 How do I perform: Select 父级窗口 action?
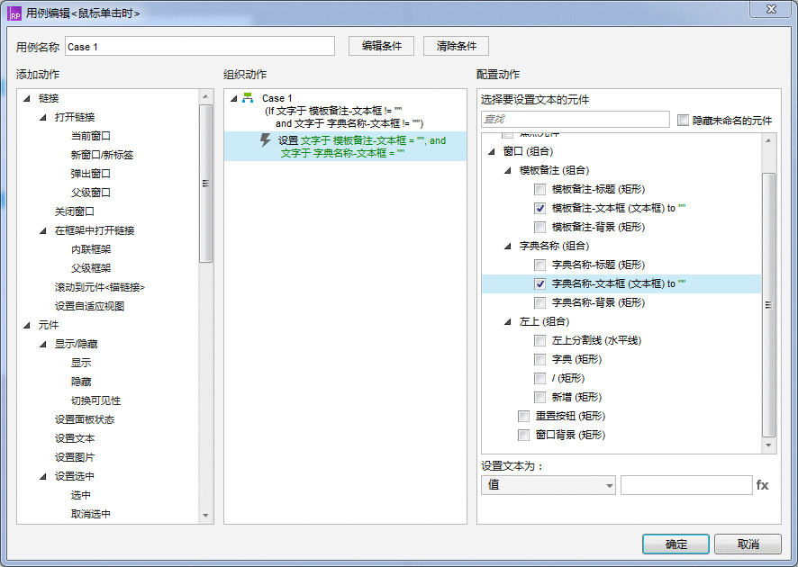tap(91, 193)
